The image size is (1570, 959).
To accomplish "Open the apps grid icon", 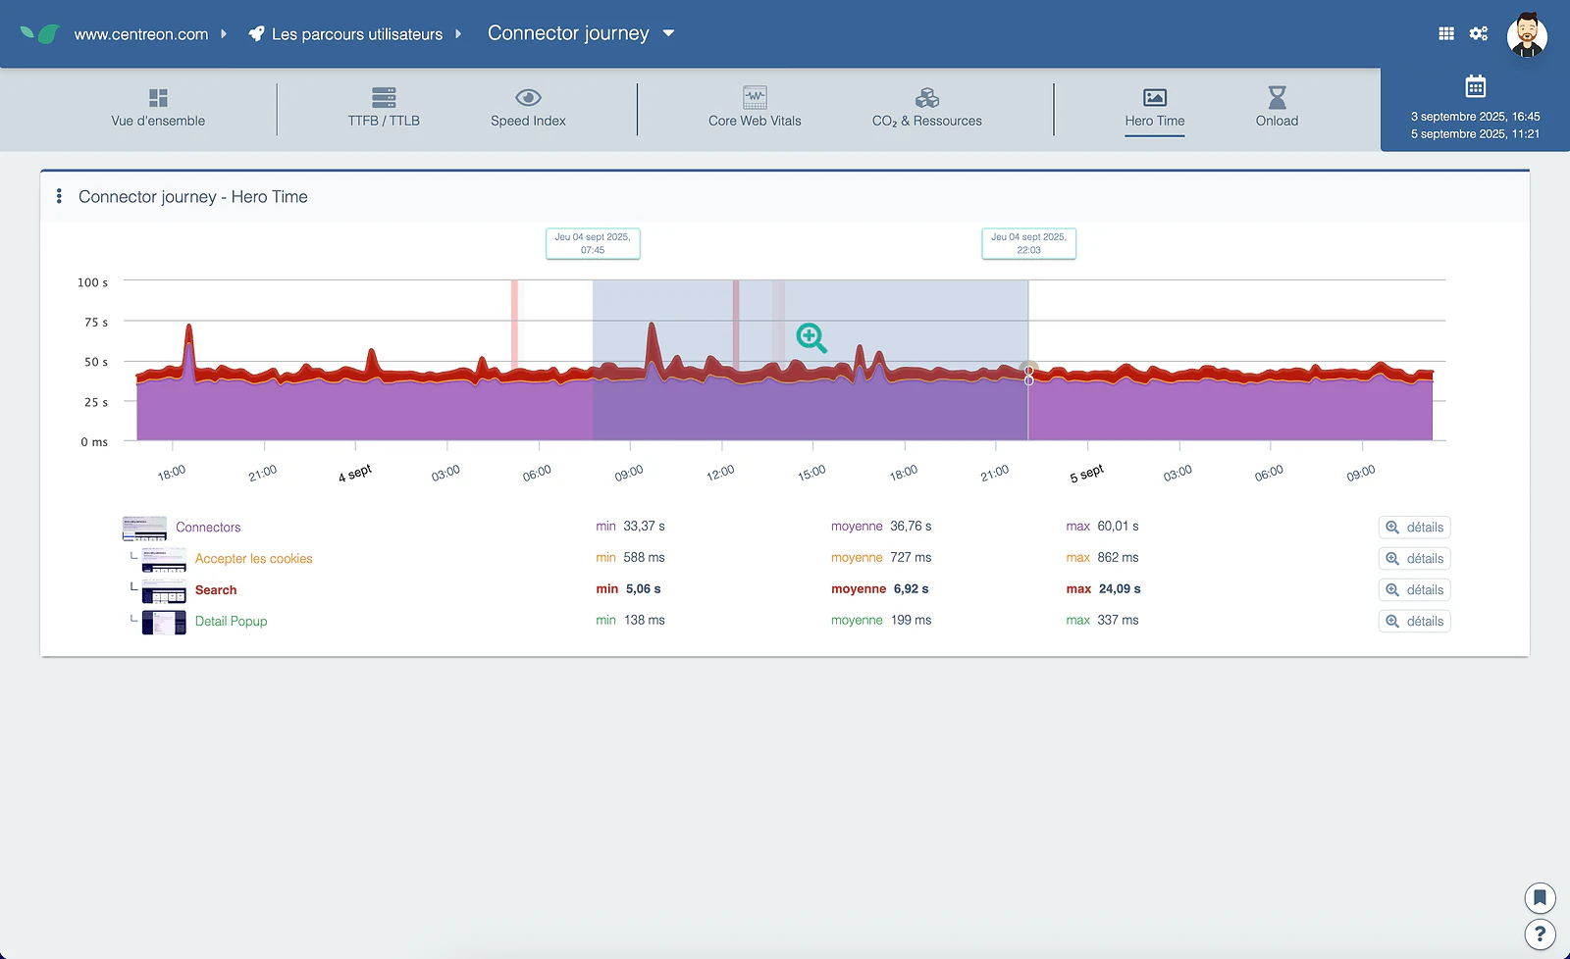I will coord(1446,33).
